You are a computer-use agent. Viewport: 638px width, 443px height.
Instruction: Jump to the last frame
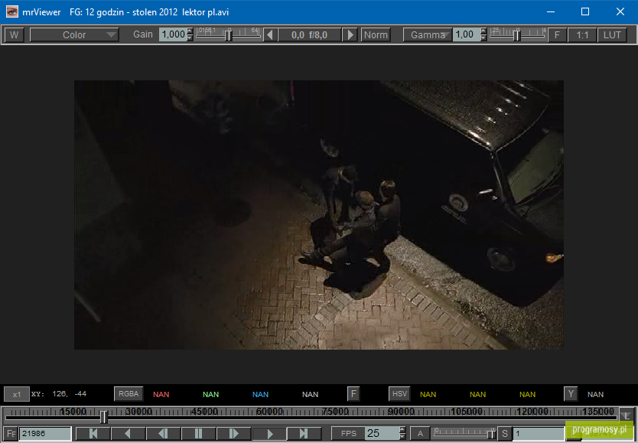(x=304, y=434)
